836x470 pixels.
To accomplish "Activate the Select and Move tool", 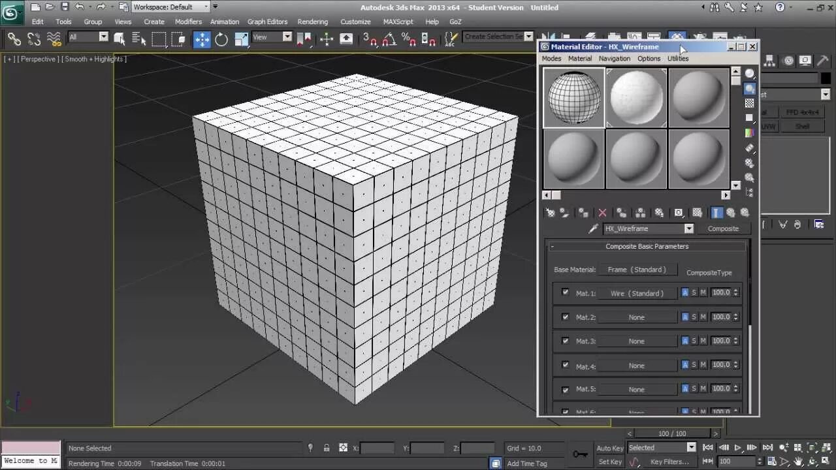I will click(x=202, y=39).
